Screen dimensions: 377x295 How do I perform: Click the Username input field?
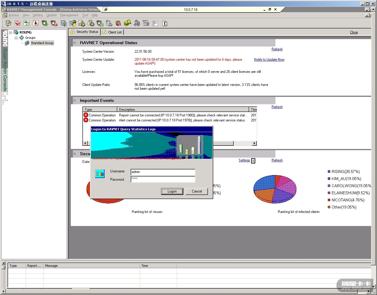tap(163, 172)
